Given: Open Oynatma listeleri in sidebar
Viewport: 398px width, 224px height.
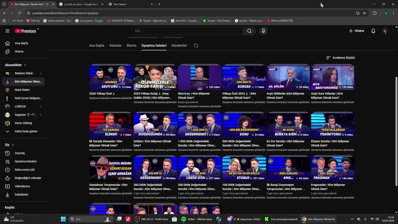Looking at the screenshot, I should click(24, 161).
